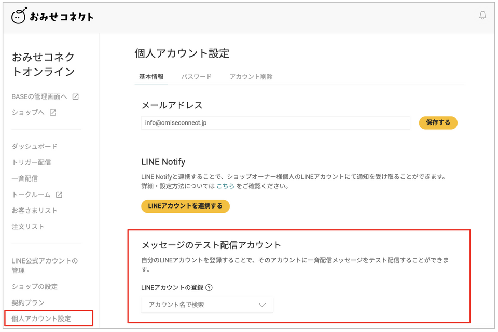Screen dimensions: 498x332
Task: Click external link icon beside ショップへ
Action: click(x=53, y=113)
